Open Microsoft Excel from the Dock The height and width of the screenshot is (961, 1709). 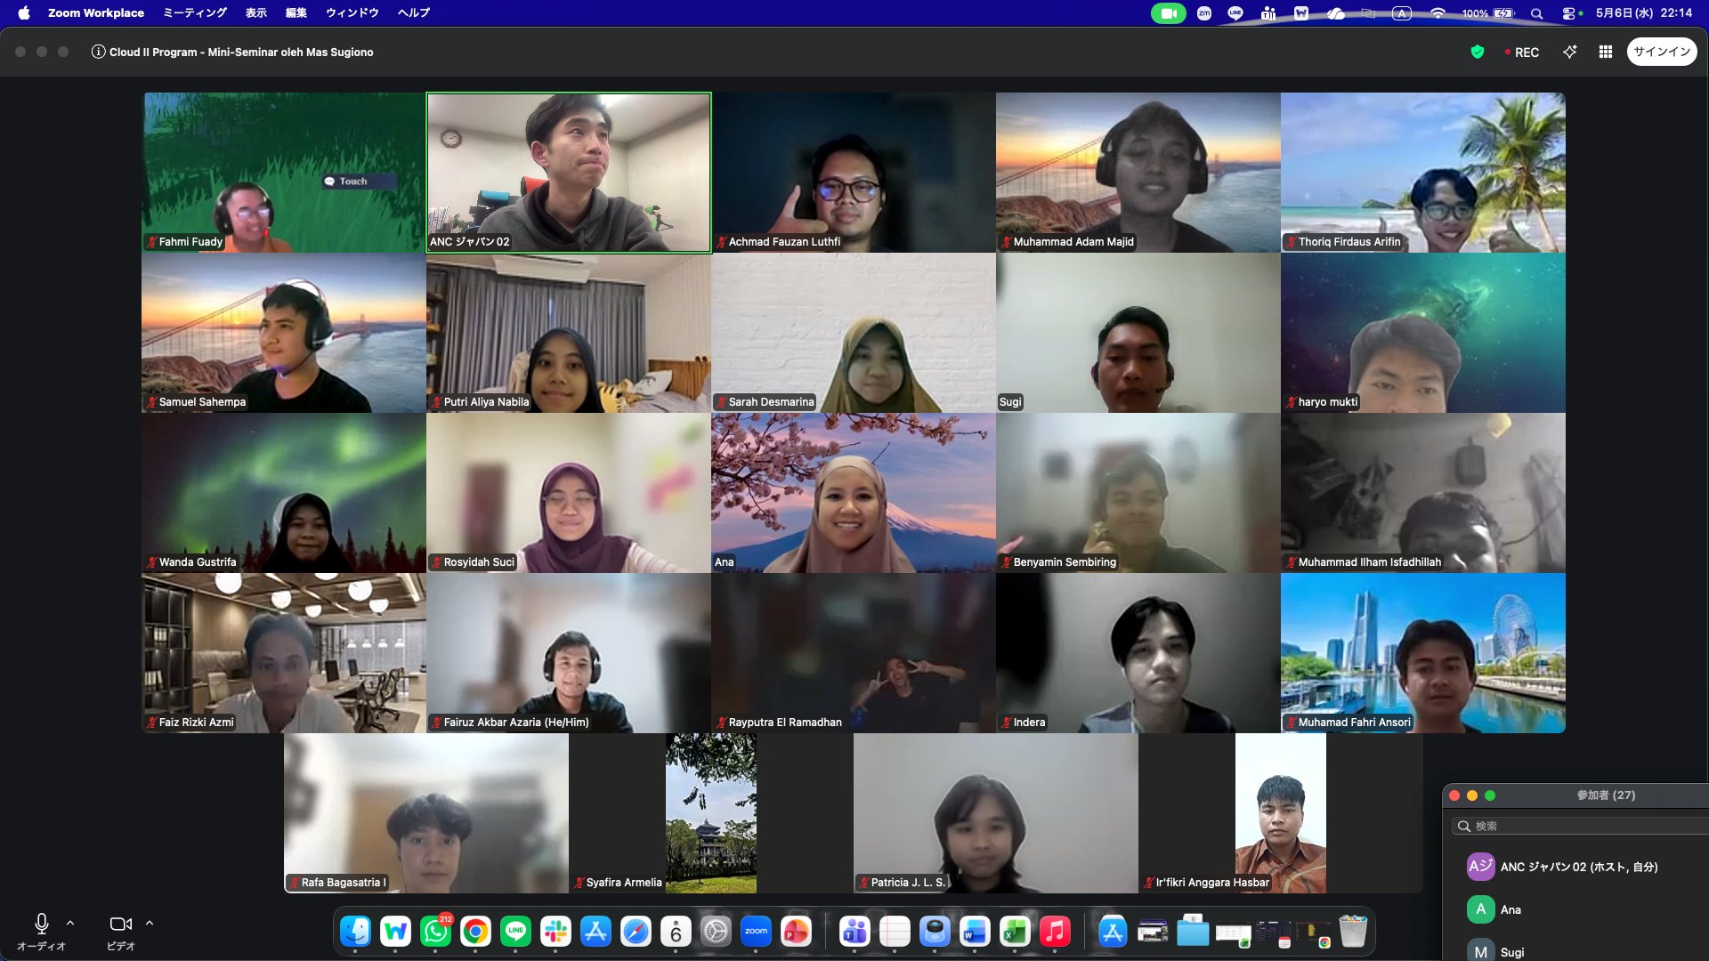click(1015, 932)
